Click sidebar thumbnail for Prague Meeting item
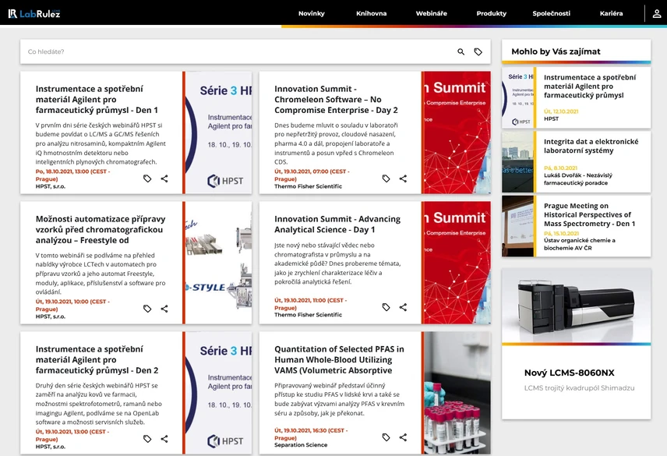Viewport: 667px width, 456px height. [x=517, y=226]
